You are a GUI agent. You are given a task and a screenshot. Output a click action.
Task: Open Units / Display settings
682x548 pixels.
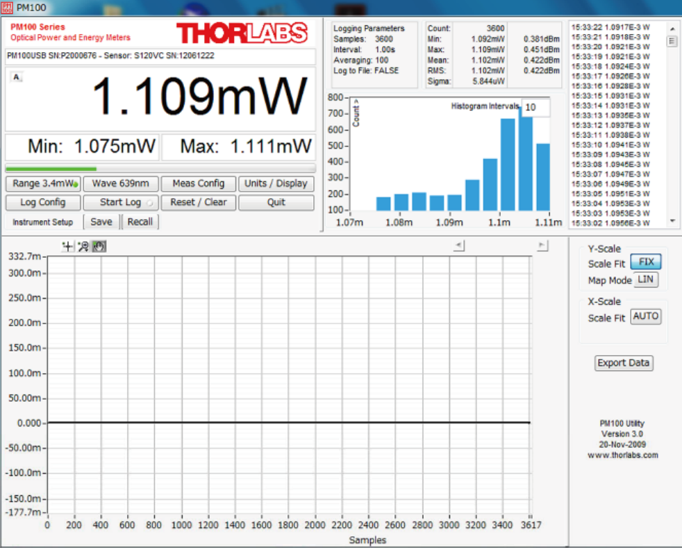(x=276, y=184)
